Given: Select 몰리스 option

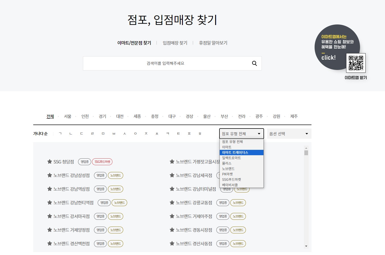Looking at the screenshot, I should 242,163.
